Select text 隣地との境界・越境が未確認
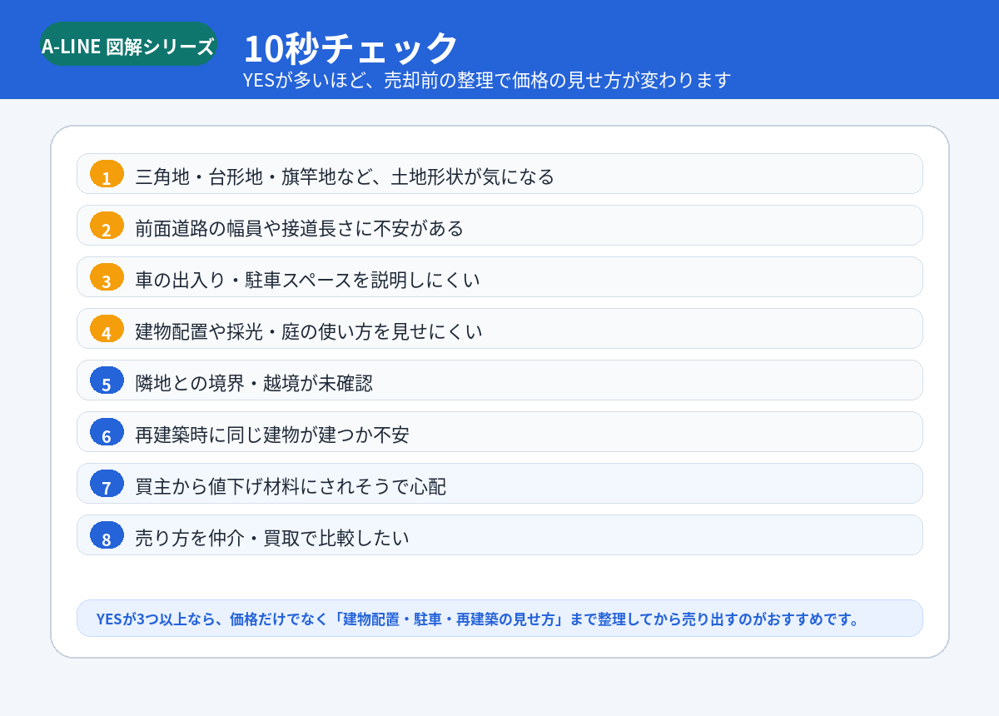Screen dimensions: 999x716 [x=254, y=383]
